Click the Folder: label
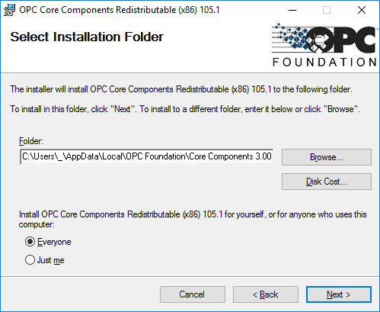 coord(31,141)
